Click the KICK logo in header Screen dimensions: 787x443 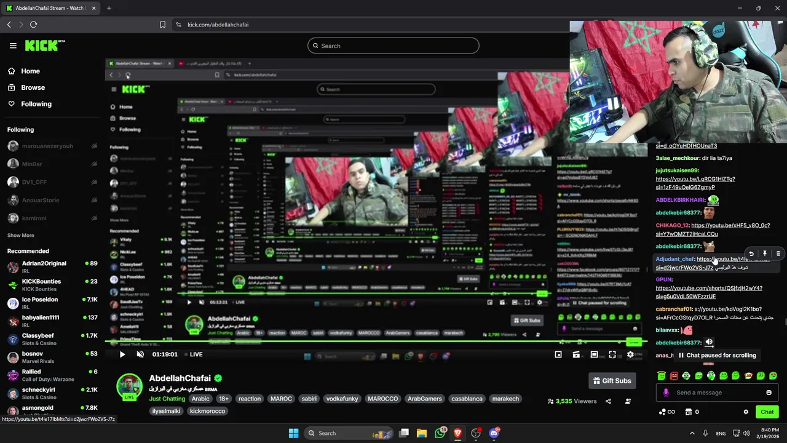[x=44, y=46]
